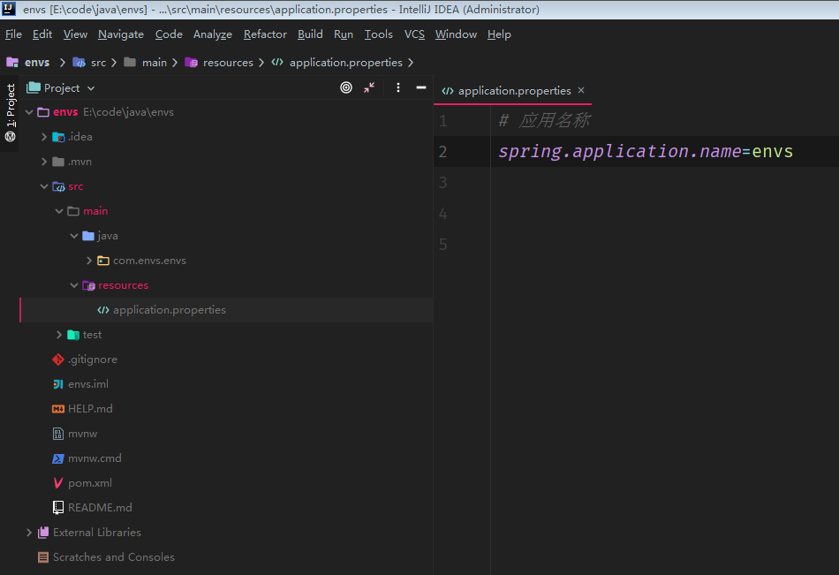The width and height of the screenshot is (839, 575).
Task: Collapse the java folder
Action: (x=74, y=236)
